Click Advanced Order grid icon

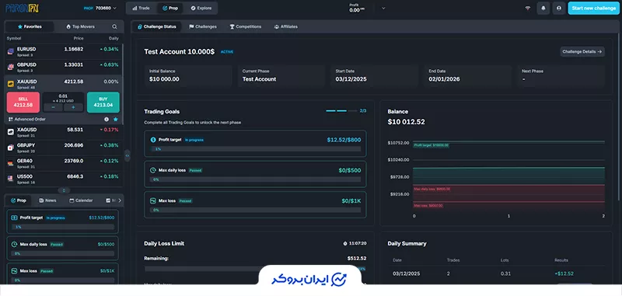pyautogui.click(x=11, y=119)
